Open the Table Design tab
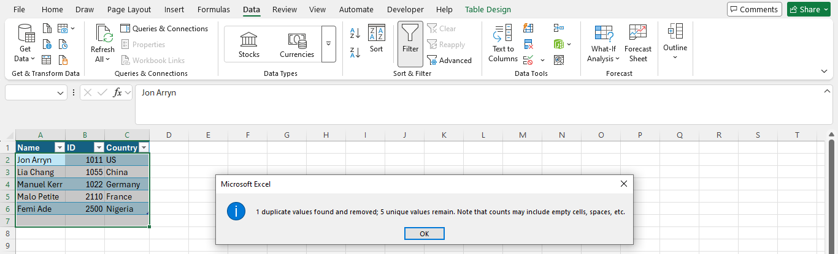838x254 pixels. pyautogui.click(x=488, y=9)
